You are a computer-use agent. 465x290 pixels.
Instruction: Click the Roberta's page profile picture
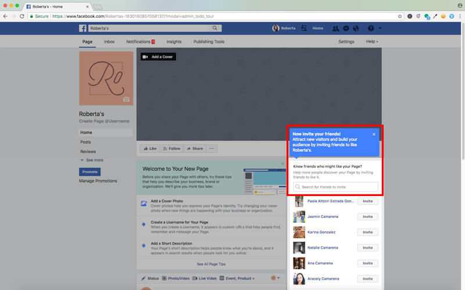(106, 78)
